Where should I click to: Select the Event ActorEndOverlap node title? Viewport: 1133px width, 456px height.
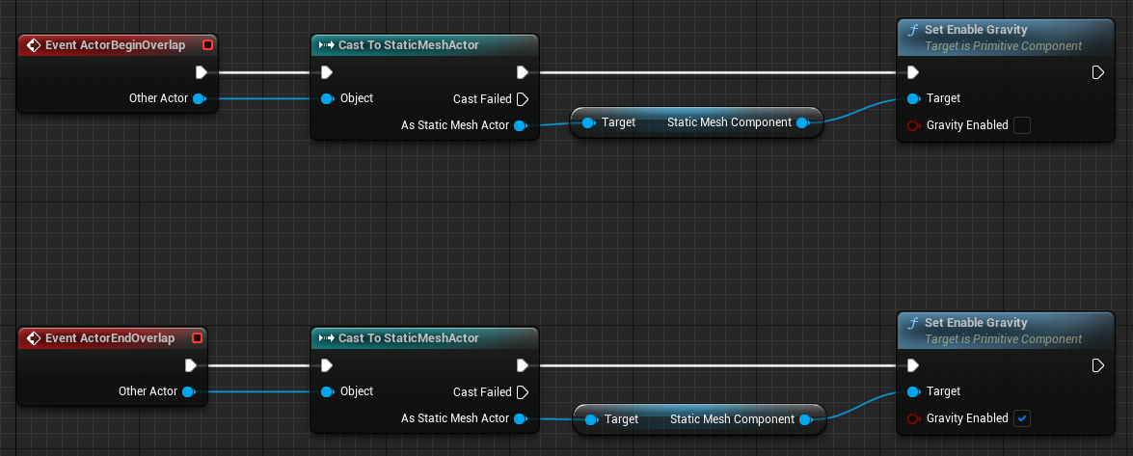coord(110,338)
